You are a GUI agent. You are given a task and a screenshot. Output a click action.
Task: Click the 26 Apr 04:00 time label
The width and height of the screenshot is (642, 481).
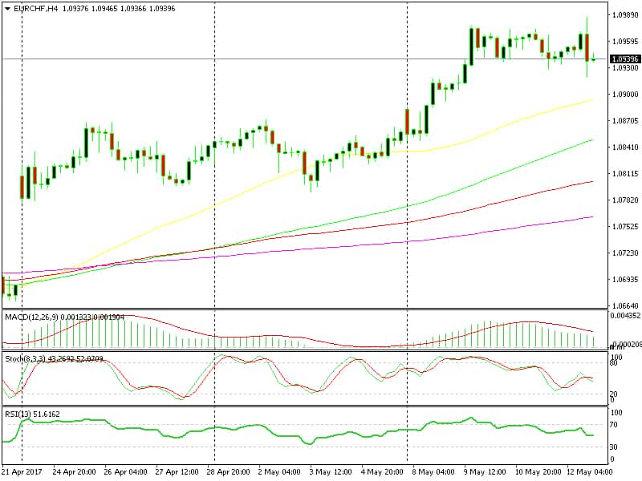pos(125,471)
